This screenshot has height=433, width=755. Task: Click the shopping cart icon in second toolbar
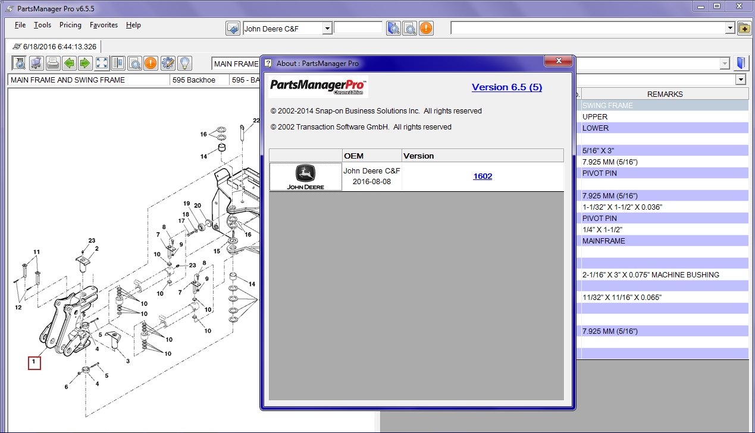[x=36, y=63]
